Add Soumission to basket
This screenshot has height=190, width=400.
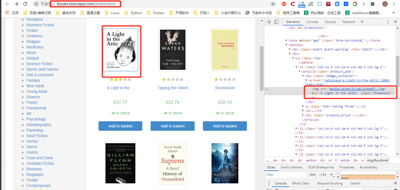[x=225, y=126]
